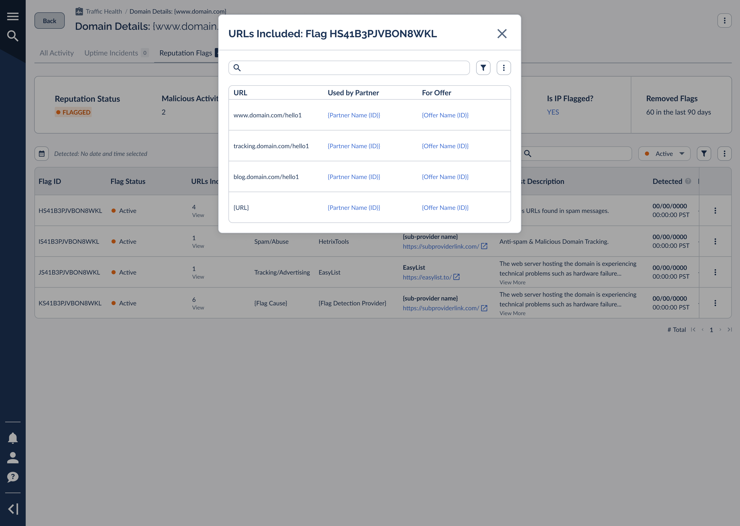
Task: Open Partner Name link for tracking.domain.com/hello1
Action: pyautogui.click(x=354, y=146)
